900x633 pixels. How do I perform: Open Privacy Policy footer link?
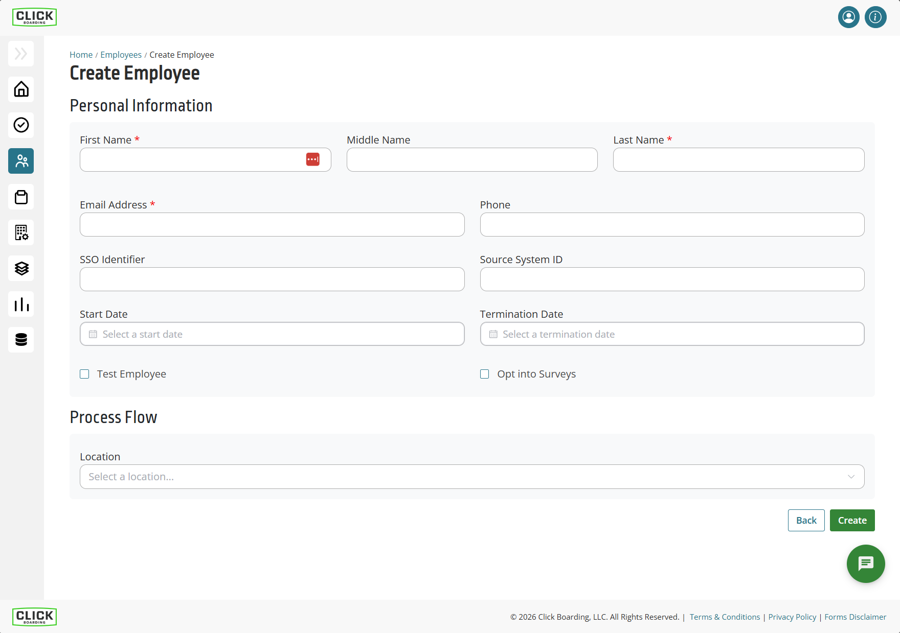pos(792,617)
